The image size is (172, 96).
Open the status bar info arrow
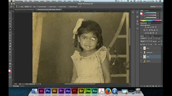[40, 84]
